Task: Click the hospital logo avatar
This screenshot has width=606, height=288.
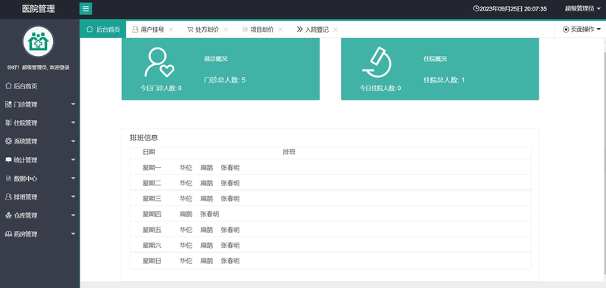Action: (x=39, y=42)
